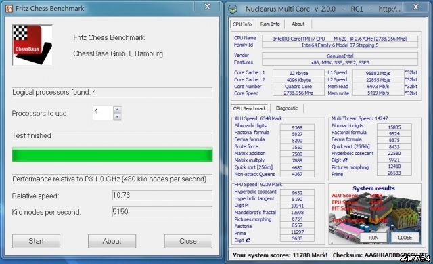This screenshot has height=264, width=433.
Task: Click the Multi Thread Prime score 26533
Action: click(x=394, y=173)
